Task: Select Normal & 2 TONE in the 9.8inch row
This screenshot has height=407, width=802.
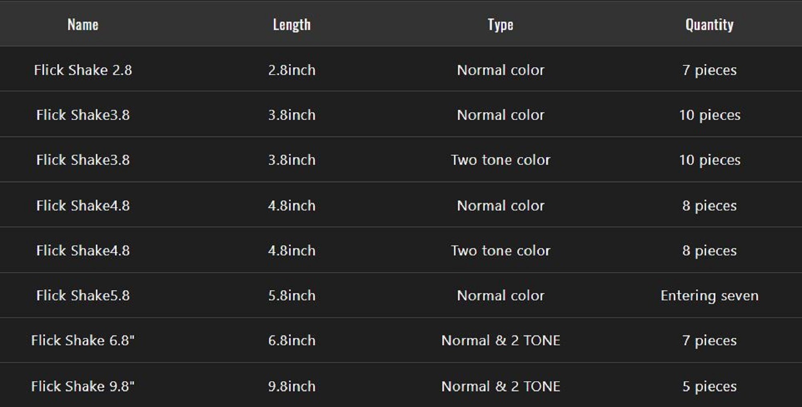Action: pos(500,386)
